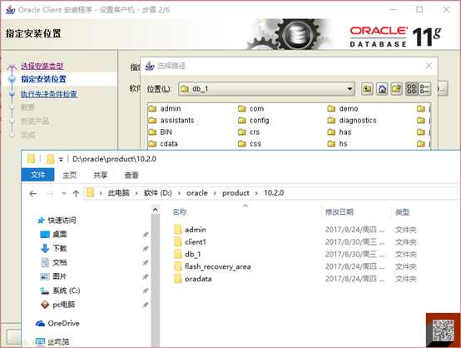
Task: Select the cdata folder
Action: (x=163, y=143)
